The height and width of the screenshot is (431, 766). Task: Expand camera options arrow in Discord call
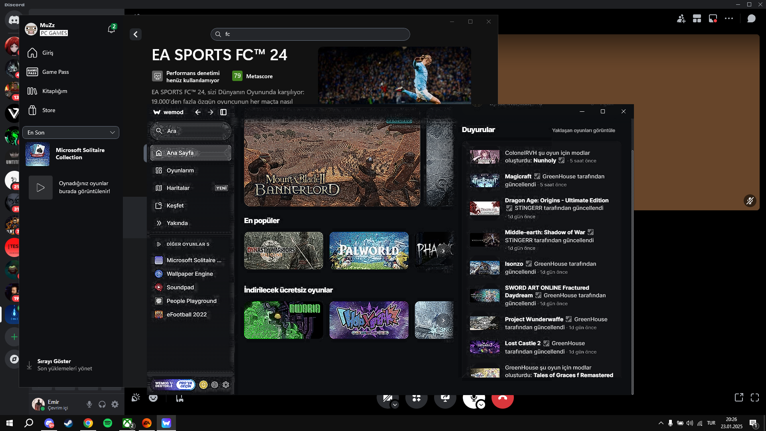395,405
